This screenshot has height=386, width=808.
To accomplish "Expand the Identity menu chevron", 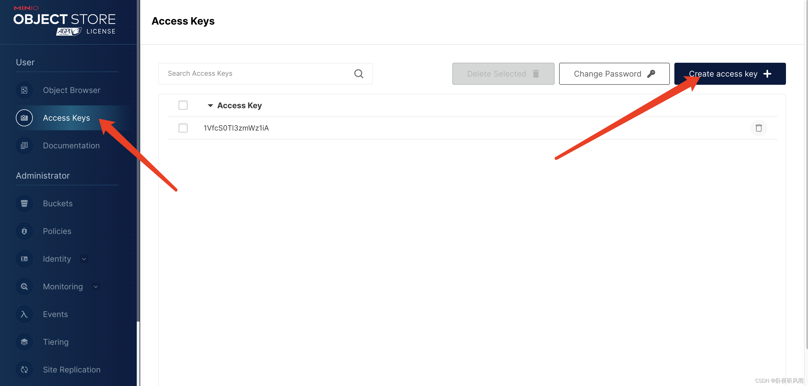I will [x=84, y=259].
